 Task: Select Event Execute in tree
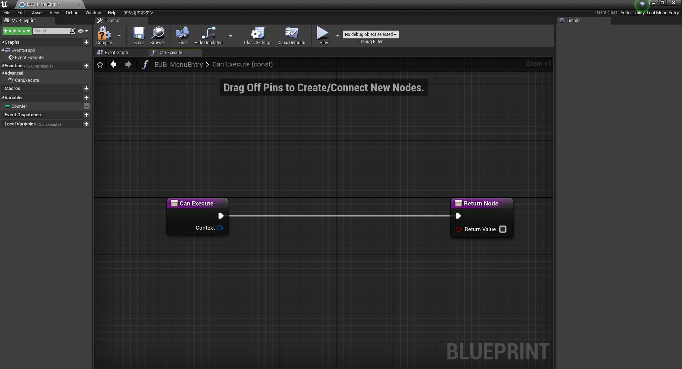point(29,58)
